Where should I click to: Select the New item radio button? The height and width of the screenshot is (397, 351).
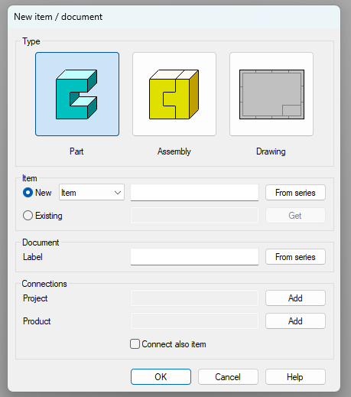28,193
